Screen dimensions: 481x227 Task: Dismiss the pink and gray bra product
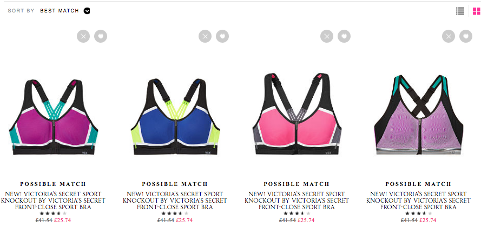(327, 36)
